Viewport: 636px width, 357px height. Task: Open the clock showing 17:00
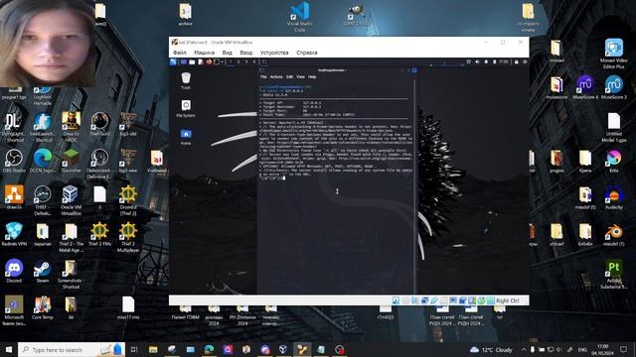click(x=603, y=349)
